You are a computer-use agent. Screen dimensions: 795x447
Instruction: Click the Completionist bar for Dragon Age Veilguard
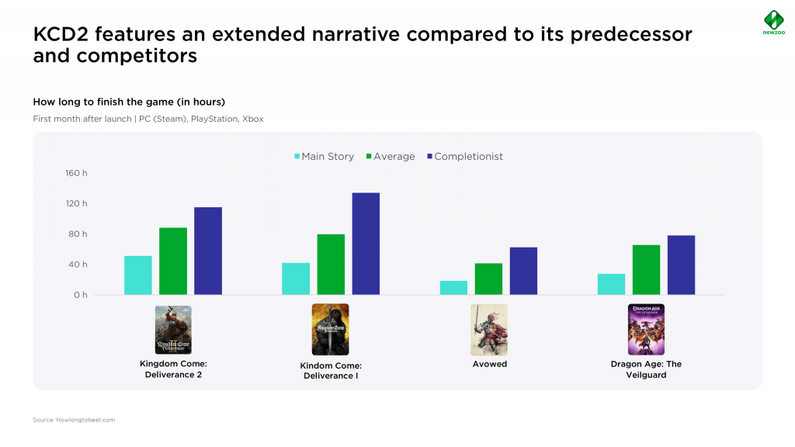[x=681, y=265]
